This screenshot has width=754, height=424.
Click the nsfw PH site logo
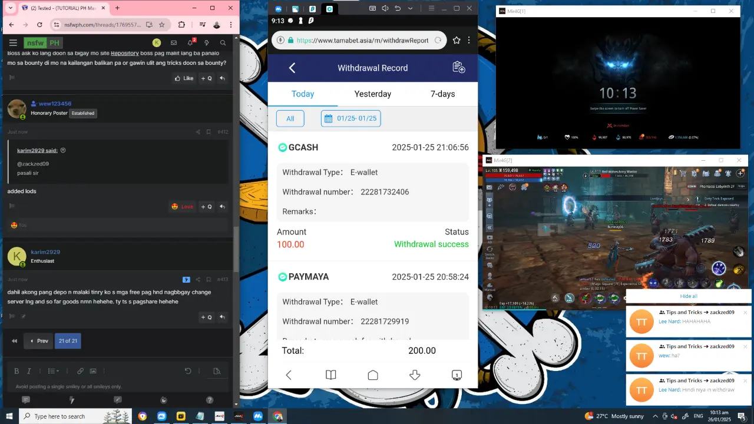coord(43,43)
